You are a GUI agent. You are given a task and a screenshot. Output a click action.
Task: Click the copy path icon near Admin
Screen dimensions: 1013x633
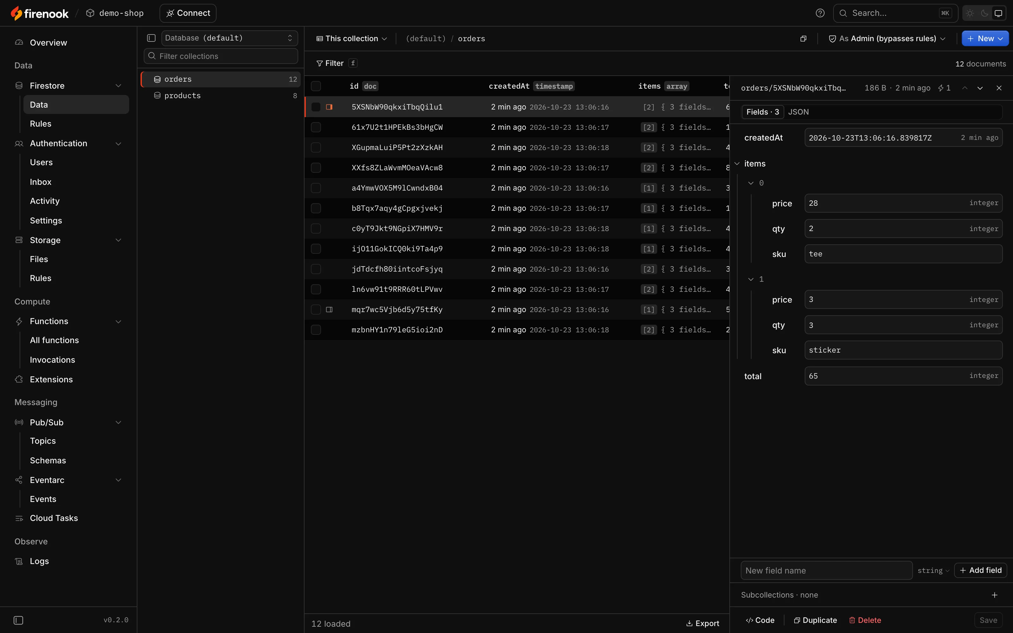803,39
